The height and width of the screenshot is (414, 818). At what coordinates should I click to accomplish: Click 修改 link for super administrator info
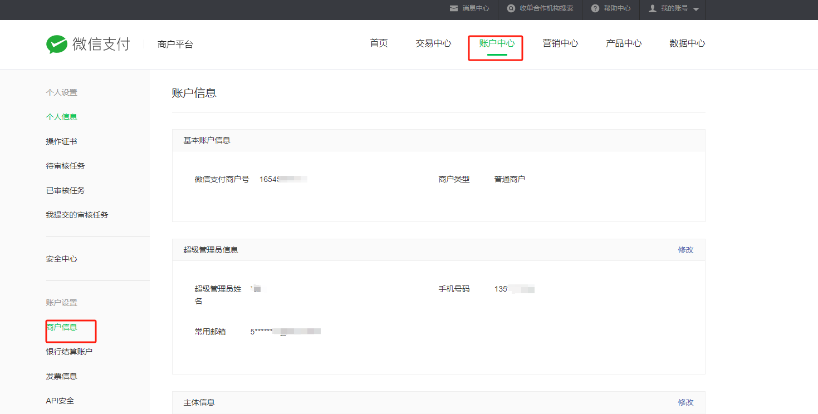(x=685, y=250)
